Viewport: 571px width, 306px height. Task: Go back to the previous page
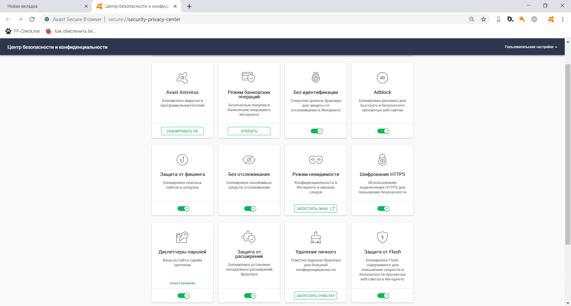pos(8,19)
